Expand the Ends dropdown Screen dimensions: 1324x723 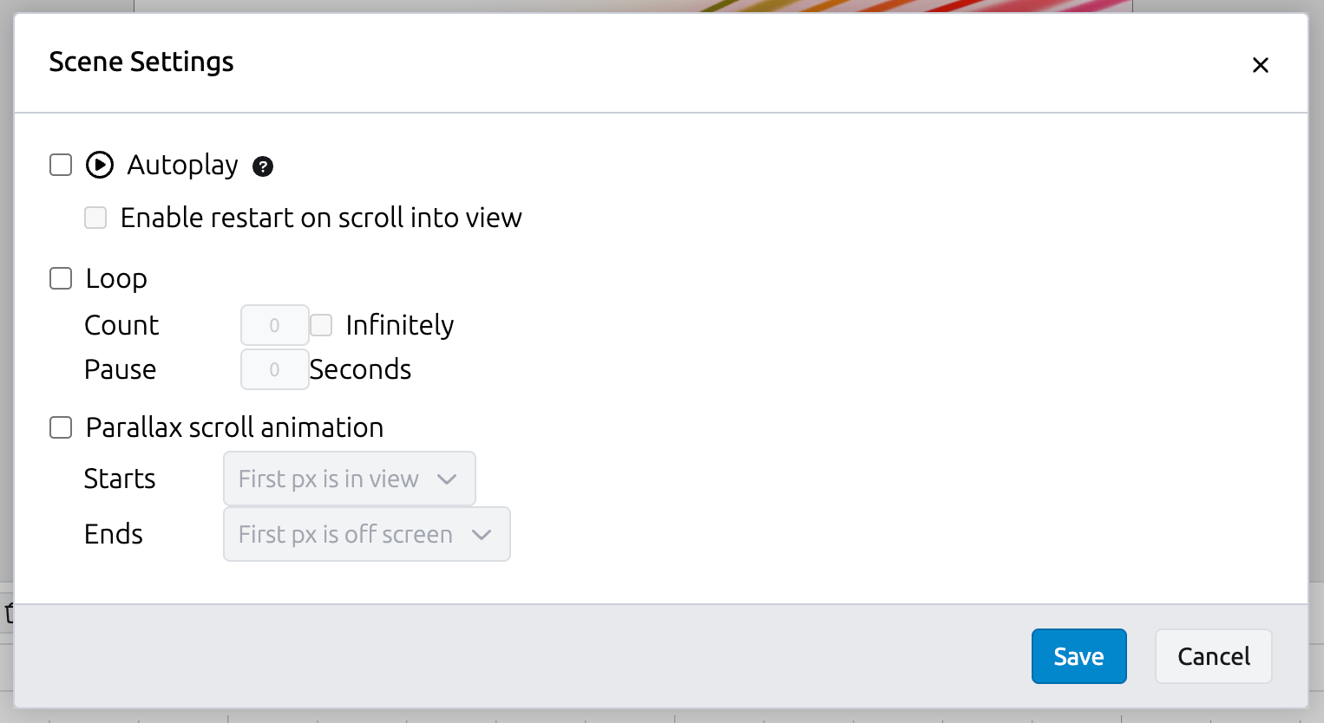(366, 534)
